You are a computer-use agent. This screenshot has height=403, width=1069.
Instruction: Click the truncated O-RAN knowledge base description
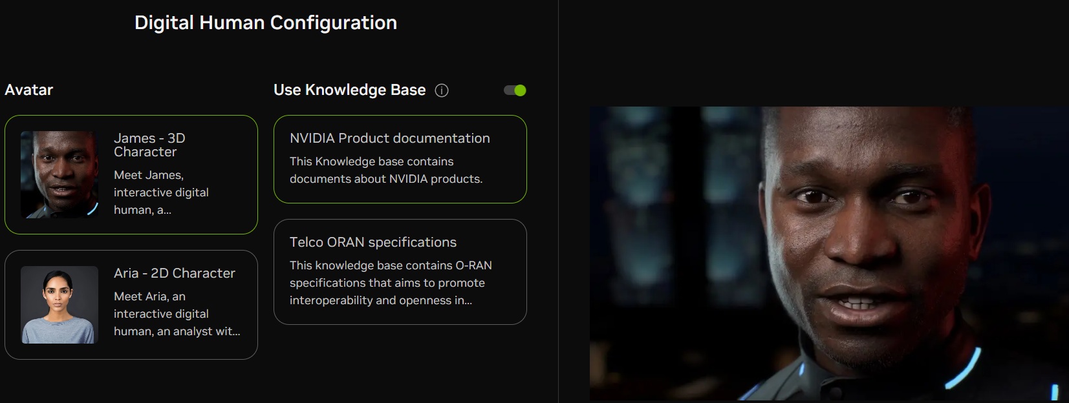tap(390, 283)
